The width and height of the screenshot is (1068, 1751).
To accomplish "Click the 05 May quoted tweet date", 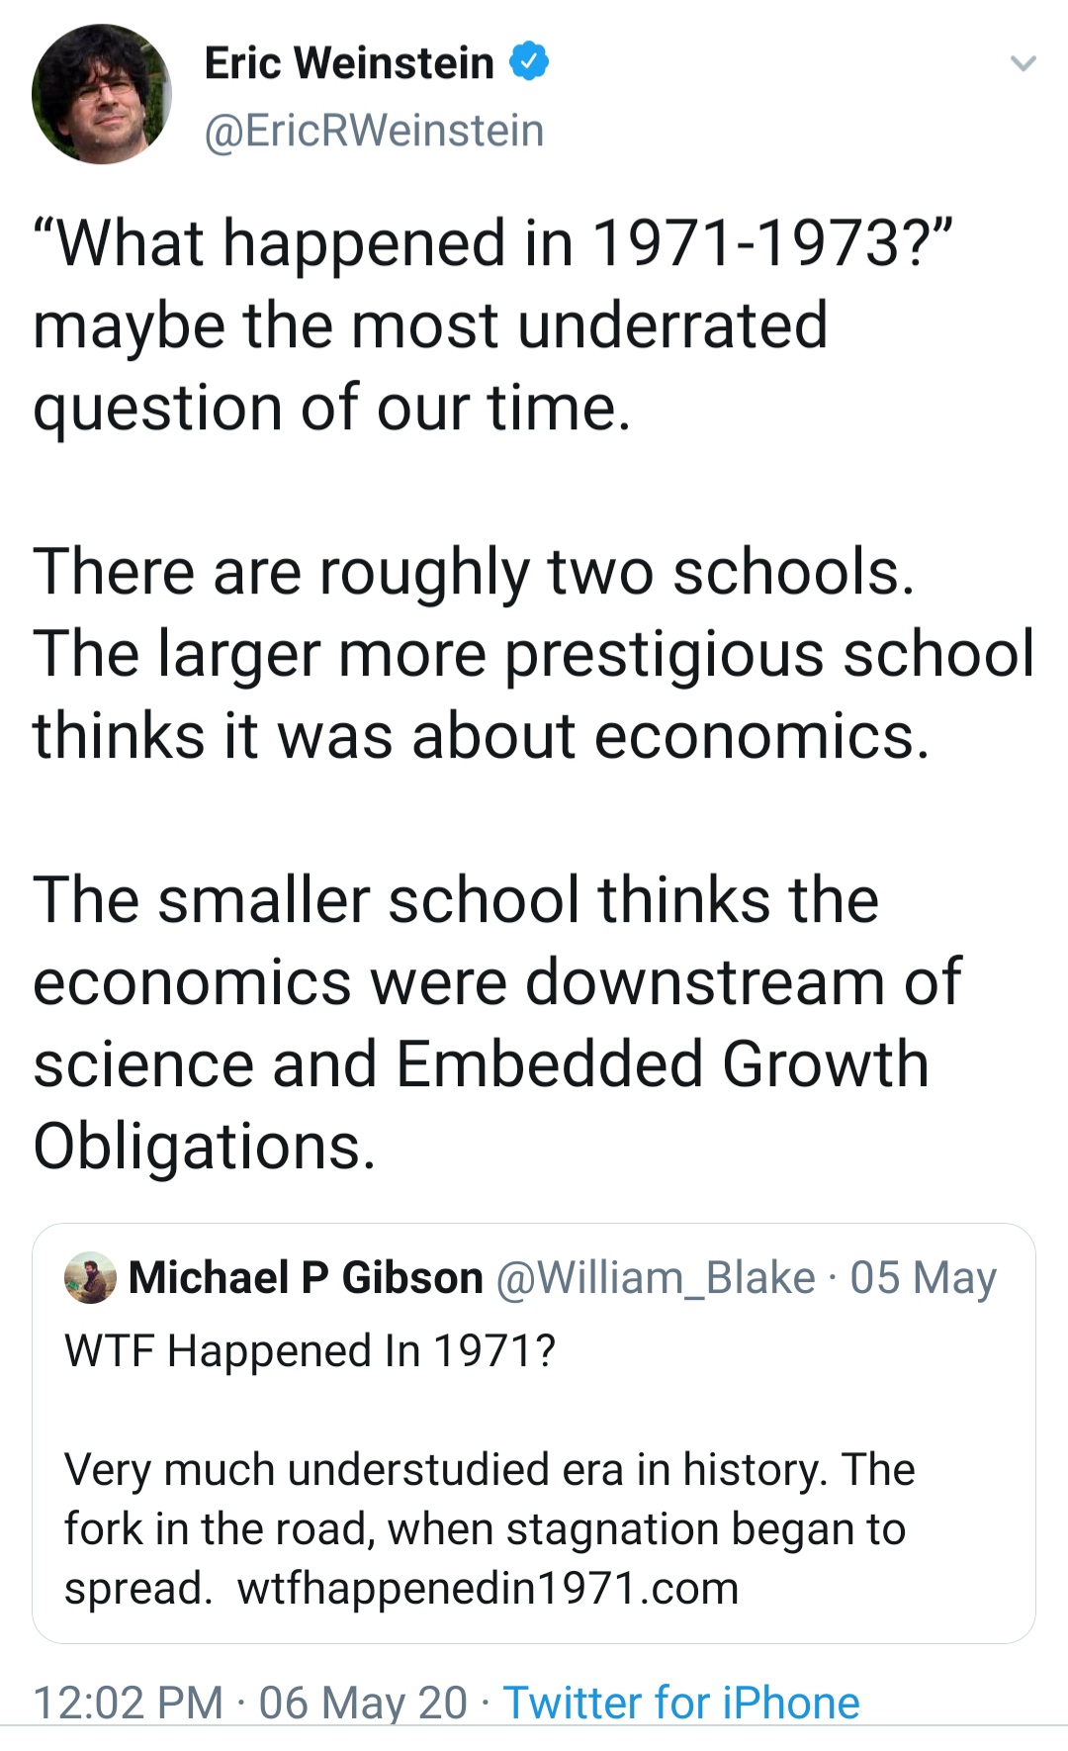I will click(923, 1277).
